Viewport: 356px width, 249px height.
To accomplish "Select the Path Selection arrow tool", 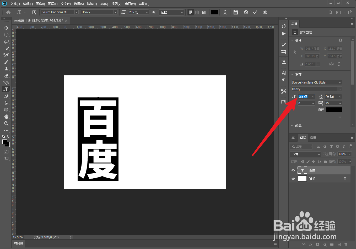I will pos(6,103).
